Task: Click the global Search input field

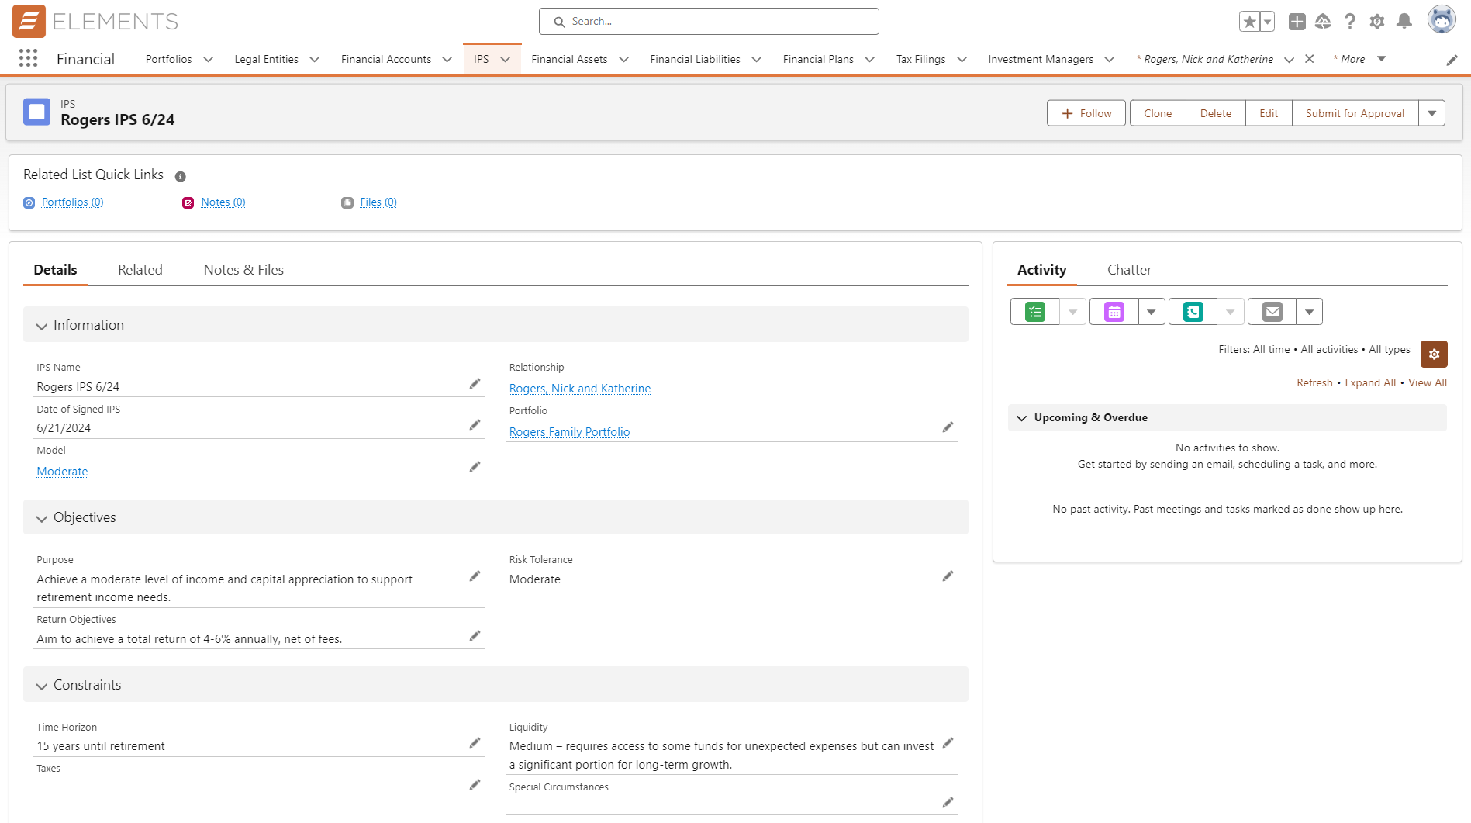Action: click(x=709, y=22)
